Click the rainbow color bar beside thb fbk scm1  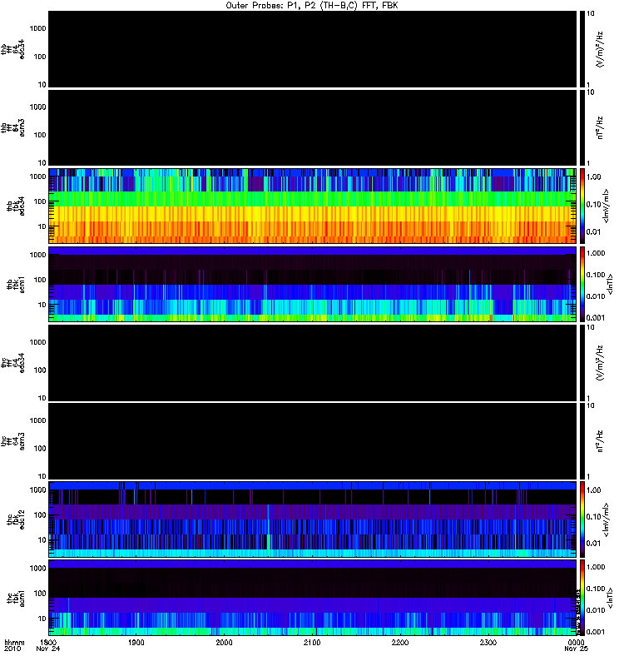582,284
